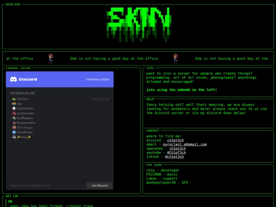Click the Jaiydanimate member name
This screenshot has width=276, height=207.
25,113
